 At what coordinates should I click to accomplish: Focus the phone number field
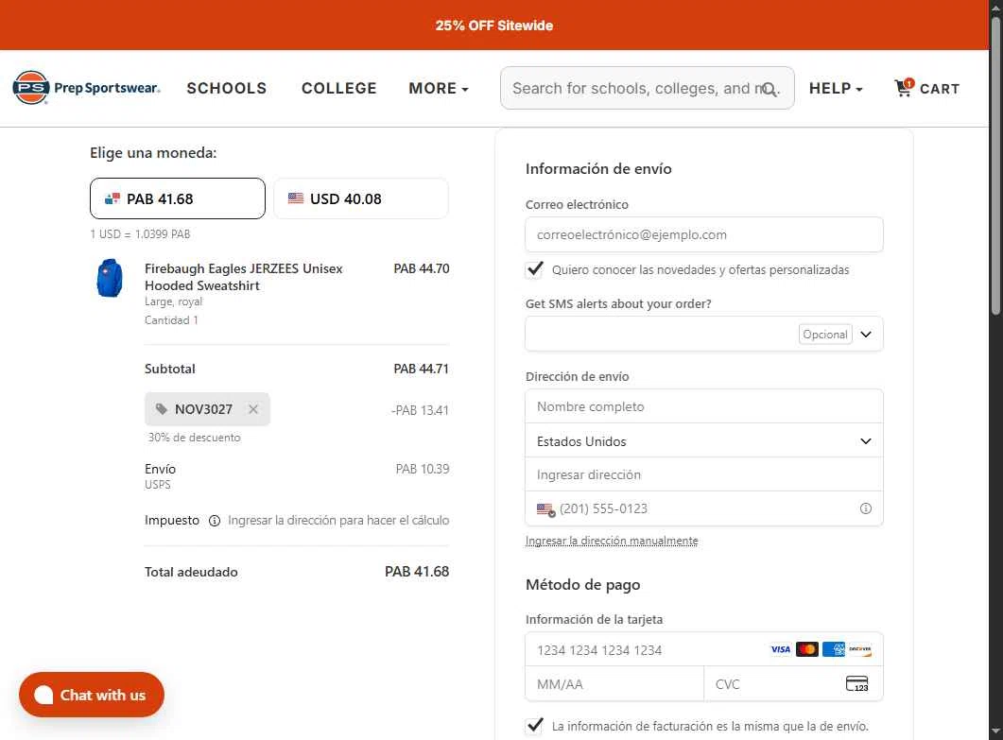[703, 508]
